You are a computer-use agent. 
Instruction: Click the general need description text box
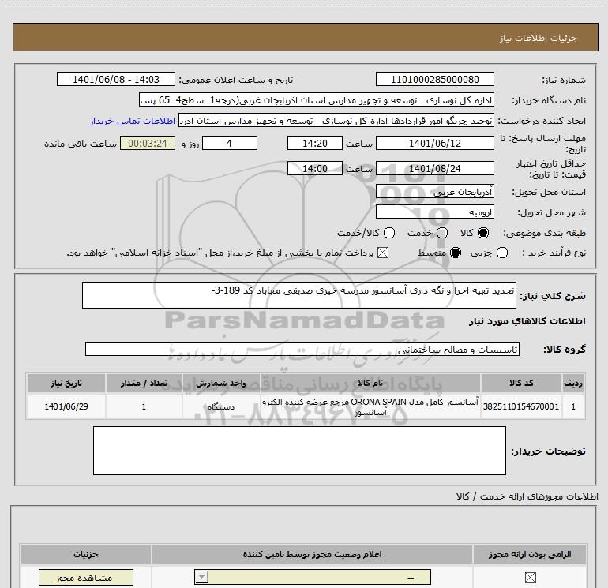299,295
